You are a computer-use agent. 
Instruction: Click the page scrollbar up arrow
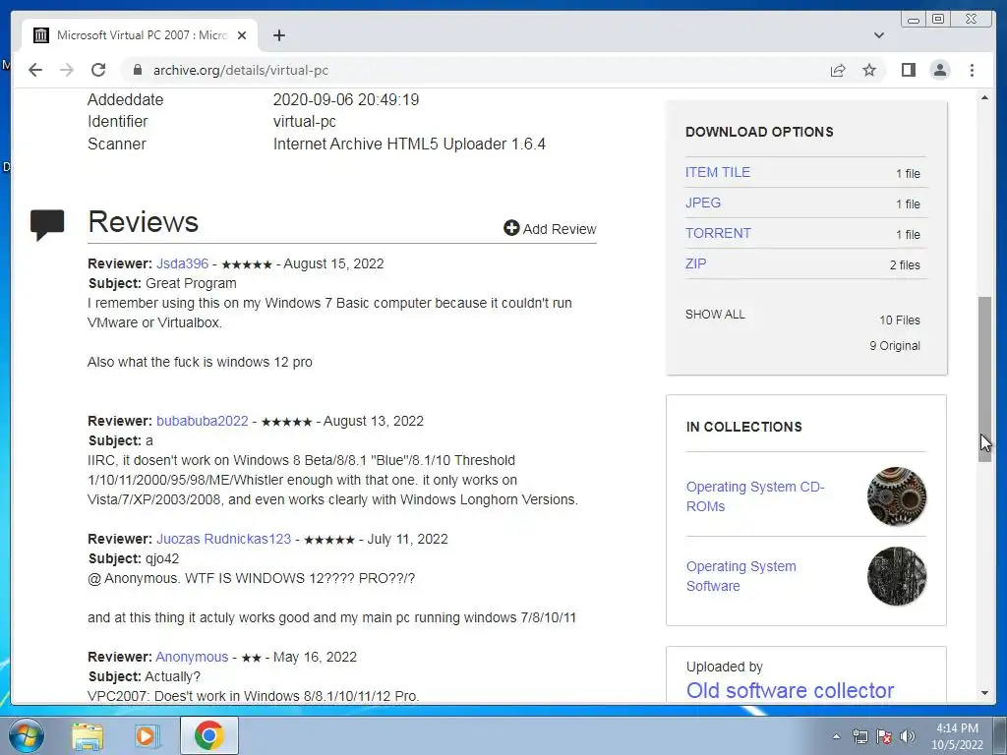(x=984, y=97)
